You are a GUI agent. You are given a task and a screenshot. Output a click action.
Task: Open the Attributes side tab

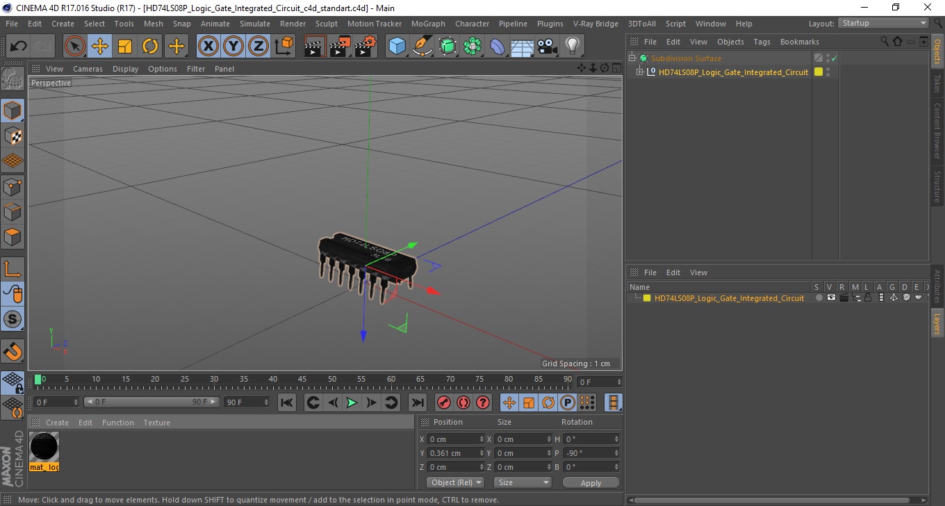937,286
